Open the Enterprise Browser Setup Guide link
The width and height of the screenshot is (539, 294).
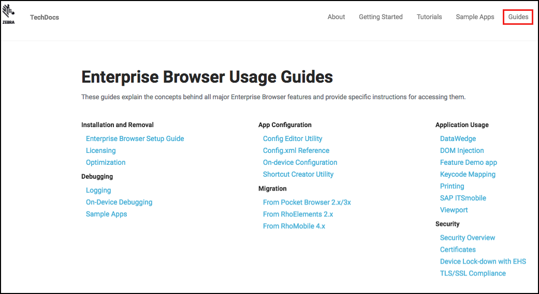(x=135, y=138)
